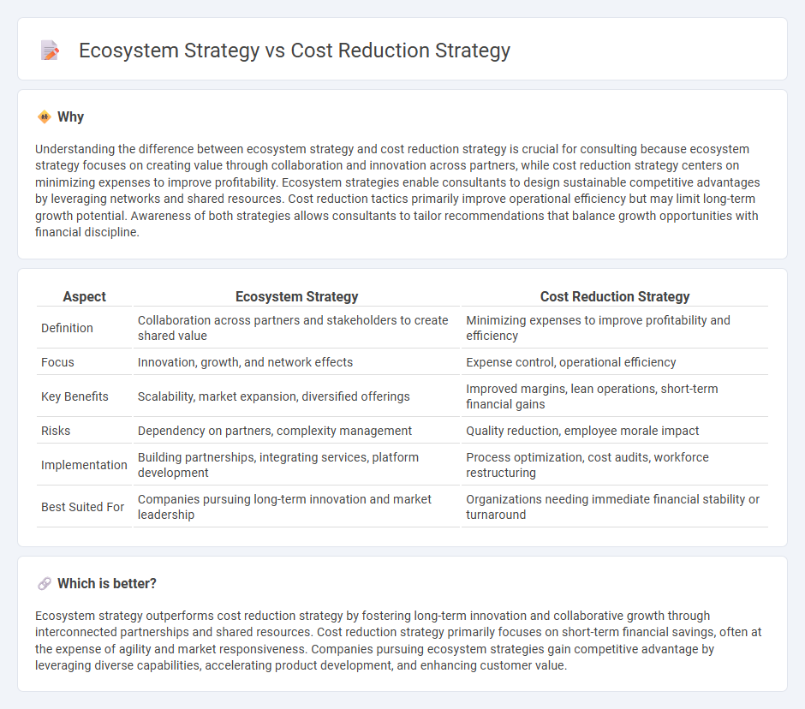Click cell 'Scalability, market expansion, diversified offerings'
Image resolution: width=805 pixels, height=709 pixels.
297,396
